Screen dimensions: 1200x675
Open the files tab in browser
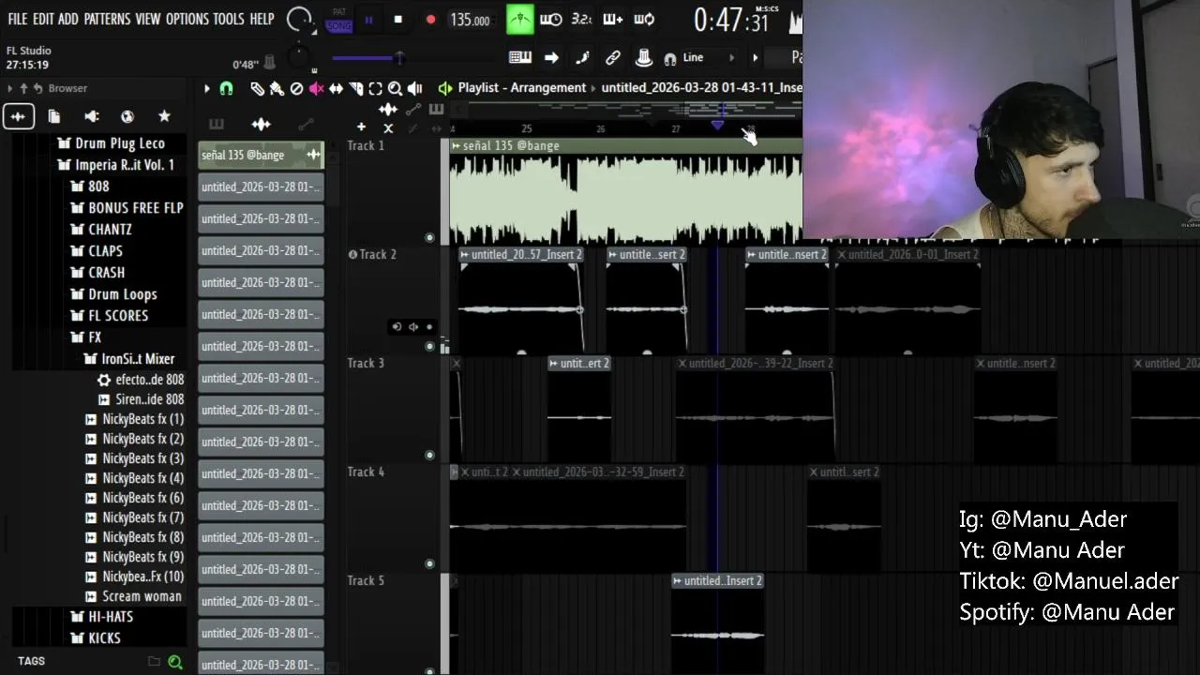[54, 116]
